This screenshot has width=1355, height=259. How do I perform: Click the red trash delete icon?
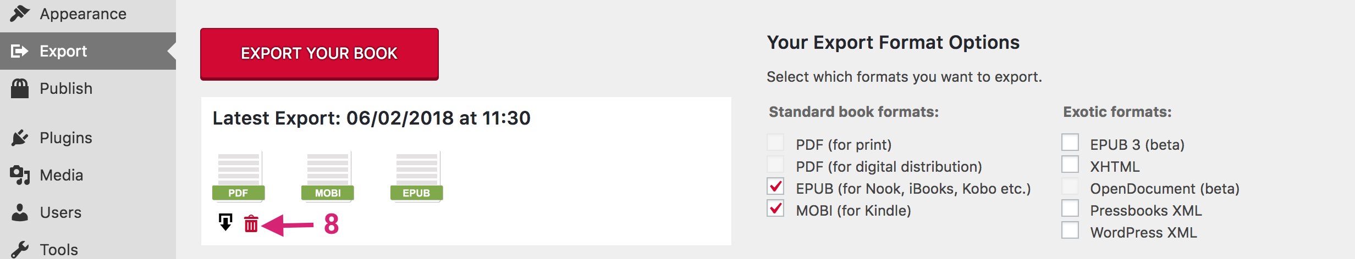point(251,223)
